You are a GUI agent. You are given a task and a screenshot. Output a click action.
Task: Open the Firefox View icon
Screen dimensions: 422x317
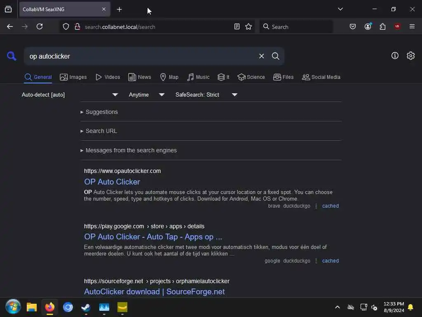[x=8, y=9]
